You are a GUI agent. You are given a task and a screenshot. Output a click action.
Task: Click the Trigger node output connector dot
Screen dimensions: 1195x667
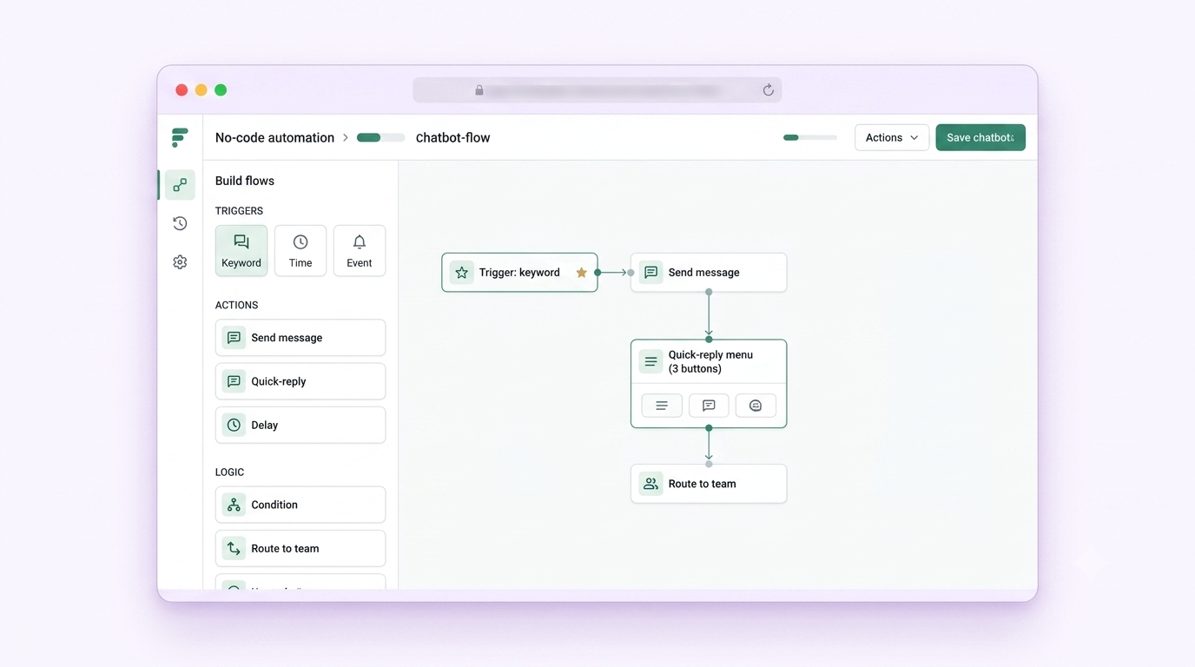click(597, 273)
